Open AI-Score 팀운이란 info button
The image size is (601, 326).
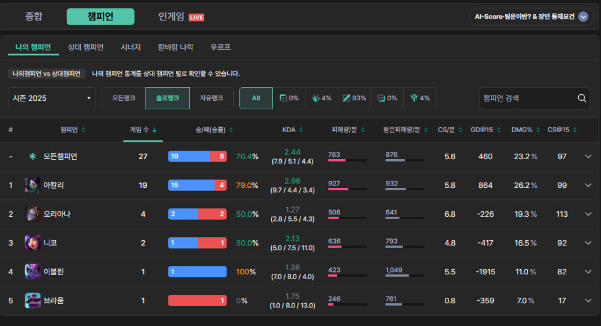pyautogui.click(x=531, y=17)
